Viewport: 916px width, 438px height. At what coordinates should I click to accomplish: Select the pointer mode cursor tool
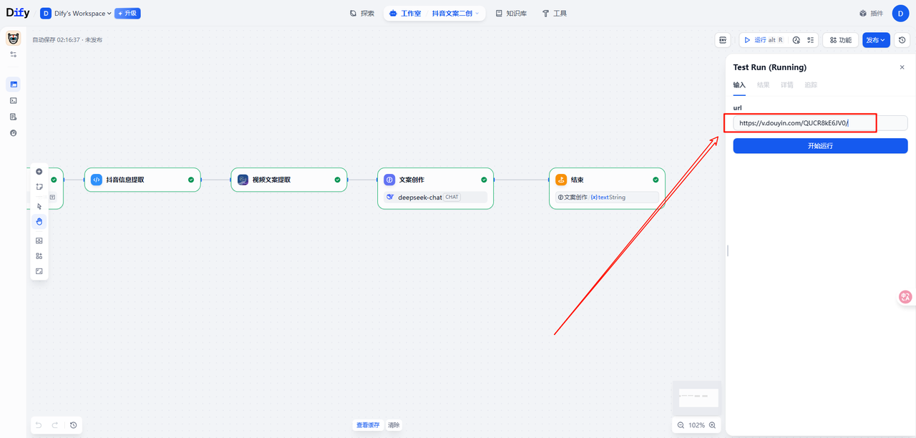coord(39,207)
